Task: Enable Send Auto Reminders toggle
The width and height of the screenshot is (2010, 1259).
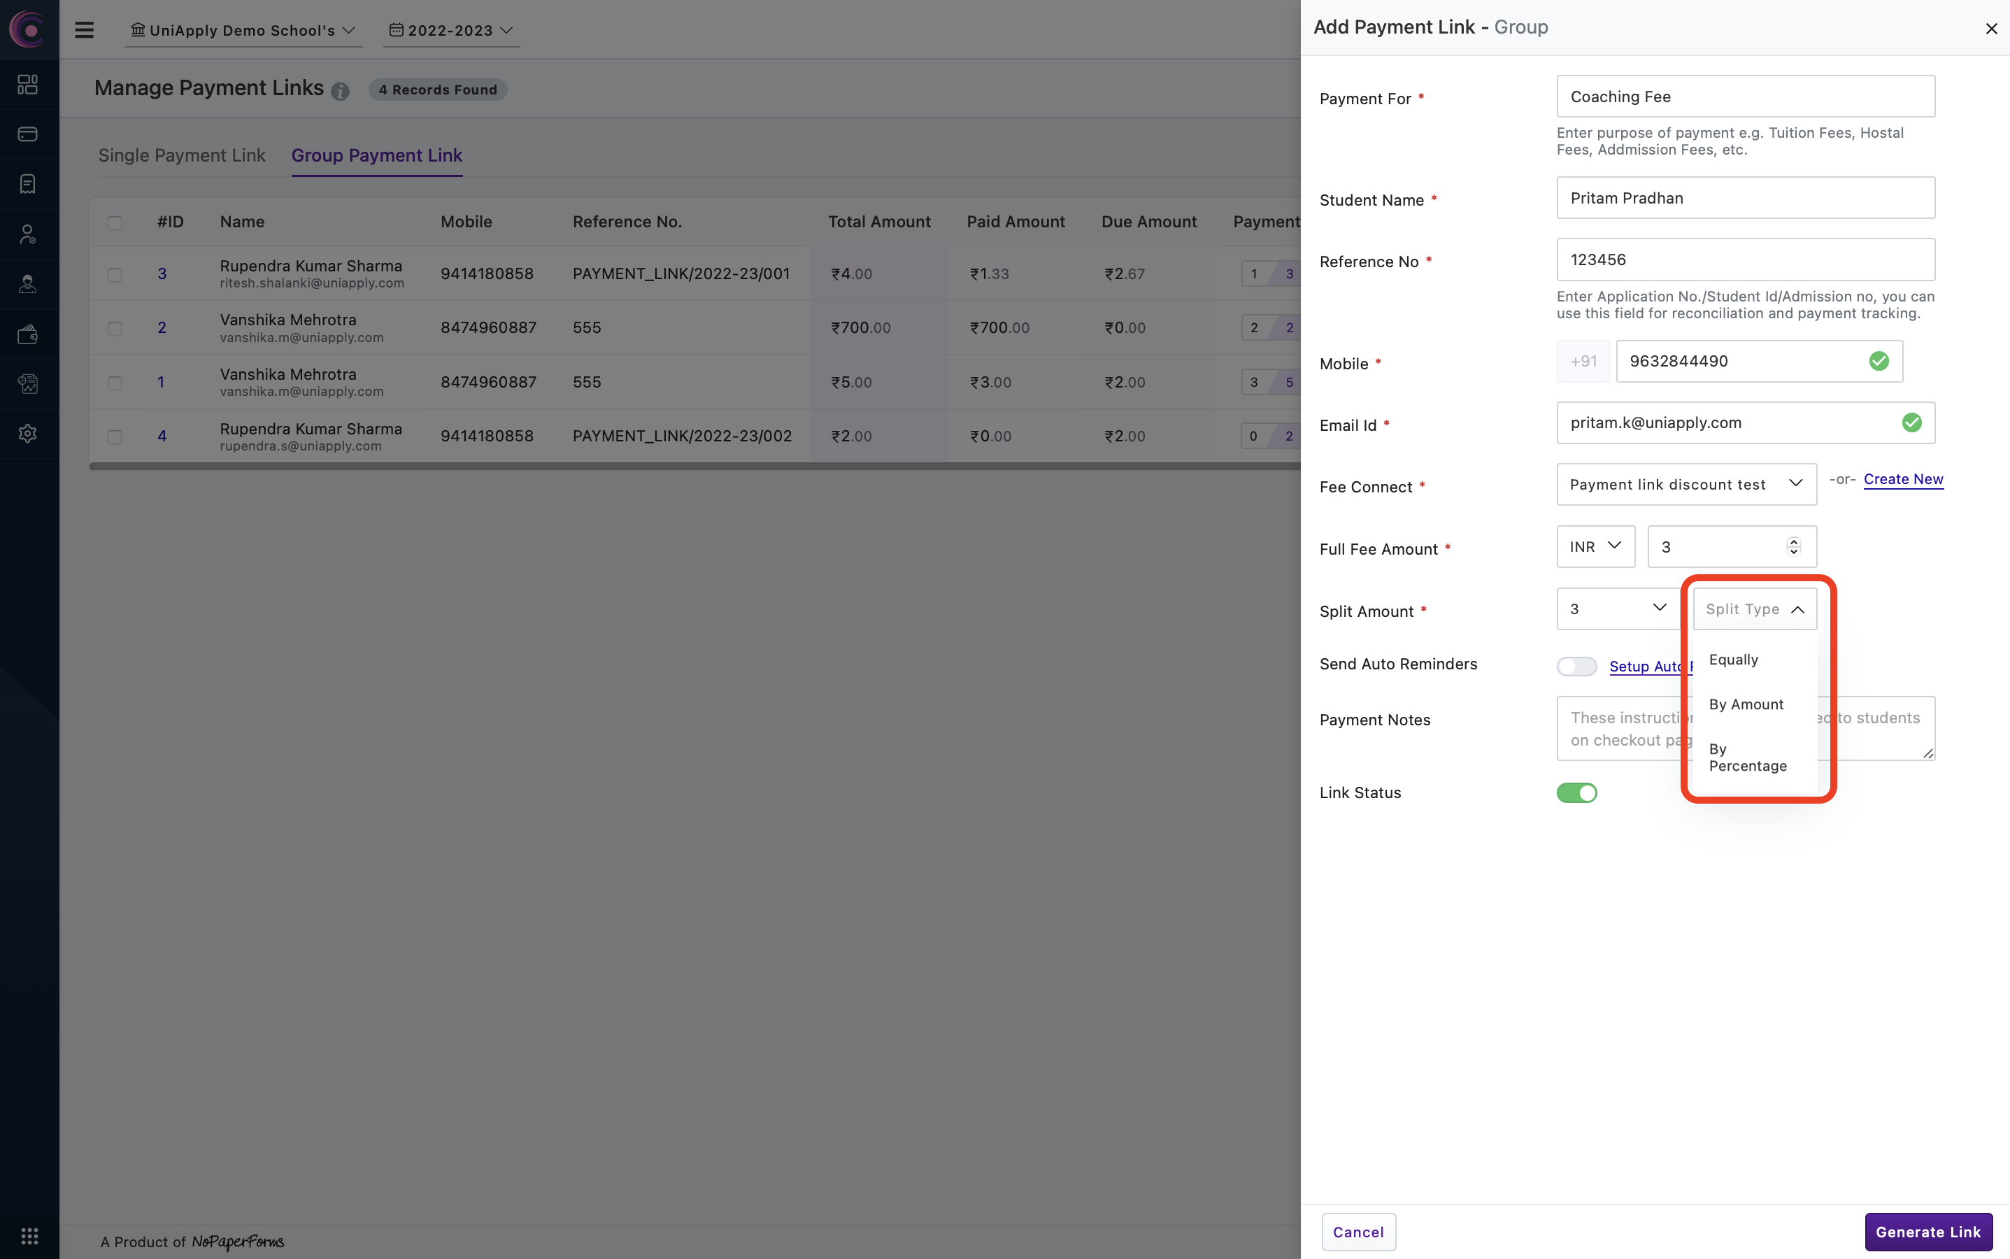Action: [x=1576, y=666]
